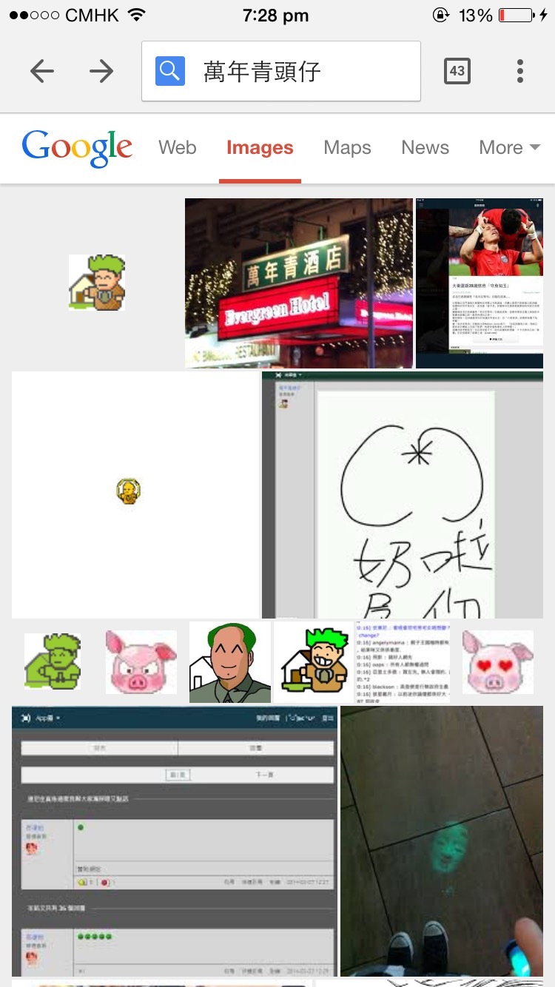
Task: Open the dark forum screenshot thumbnail
Action: point(175,841)
